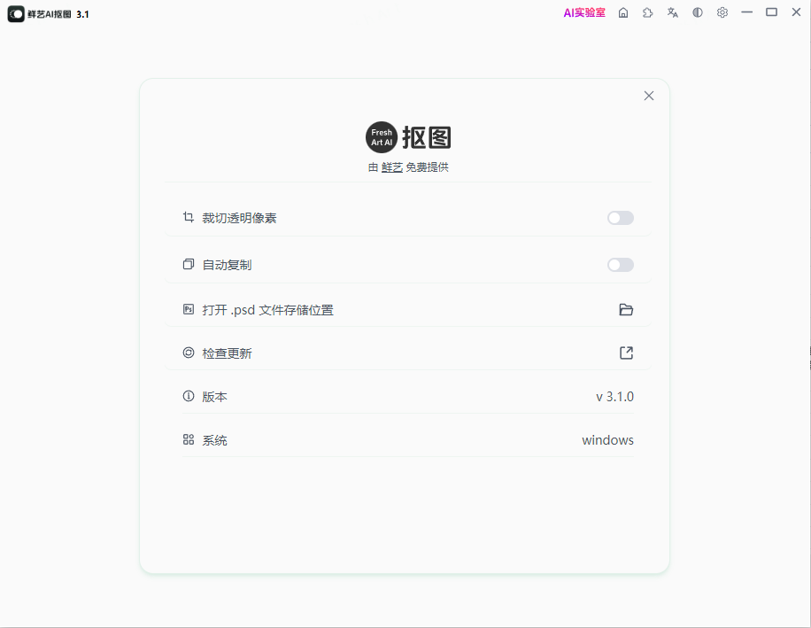Image resolution: width=811 pixels, height=628 pixels.
Task: Click the grid icon beside 系统
Action: coord(188,439)
